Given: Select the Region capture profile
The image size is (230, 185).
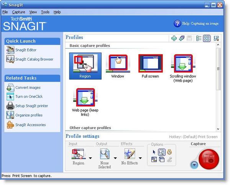Looking at the screenshot, I should click(x=85, y=66).
